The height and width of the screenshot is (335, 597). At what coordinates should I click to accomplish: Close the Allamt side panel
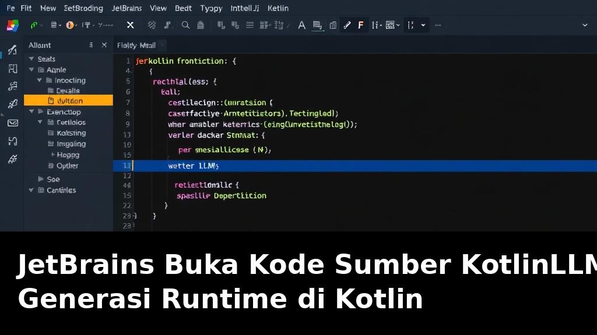pos(104,45)
